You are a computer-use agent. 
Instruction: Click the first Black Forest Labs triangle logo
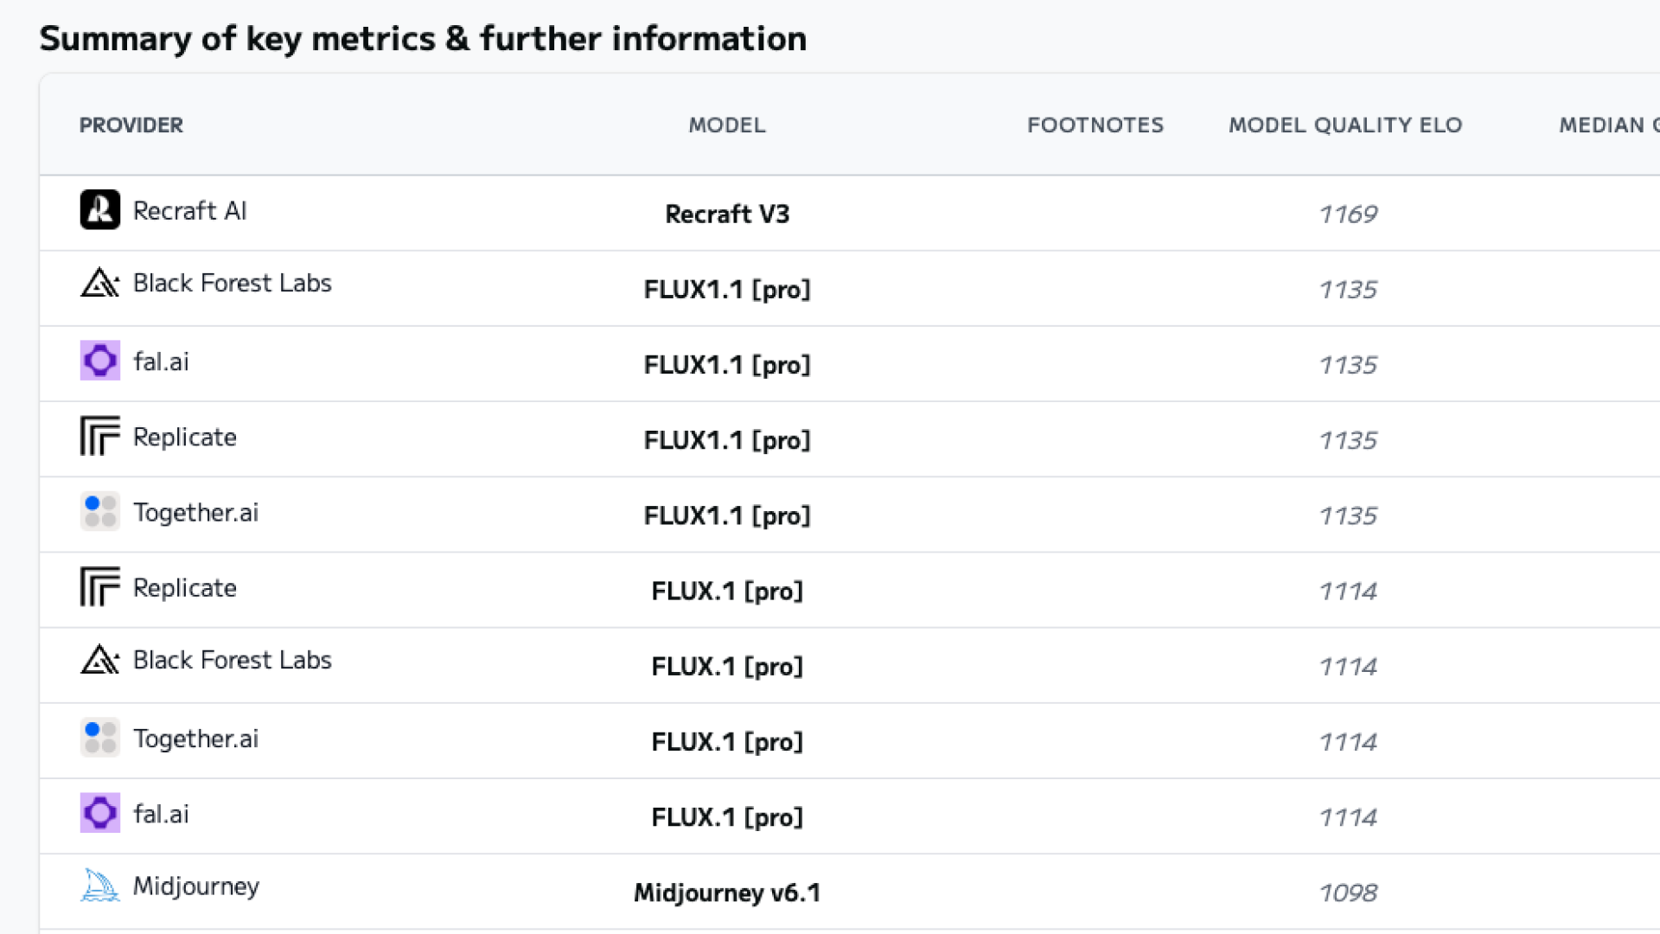[x=100, y=283]
